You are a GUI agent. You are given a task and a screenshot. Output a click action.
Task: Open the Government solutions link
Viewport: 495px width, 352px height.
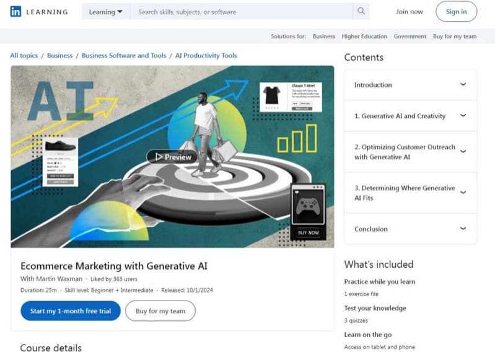click(x=410, y=37)
